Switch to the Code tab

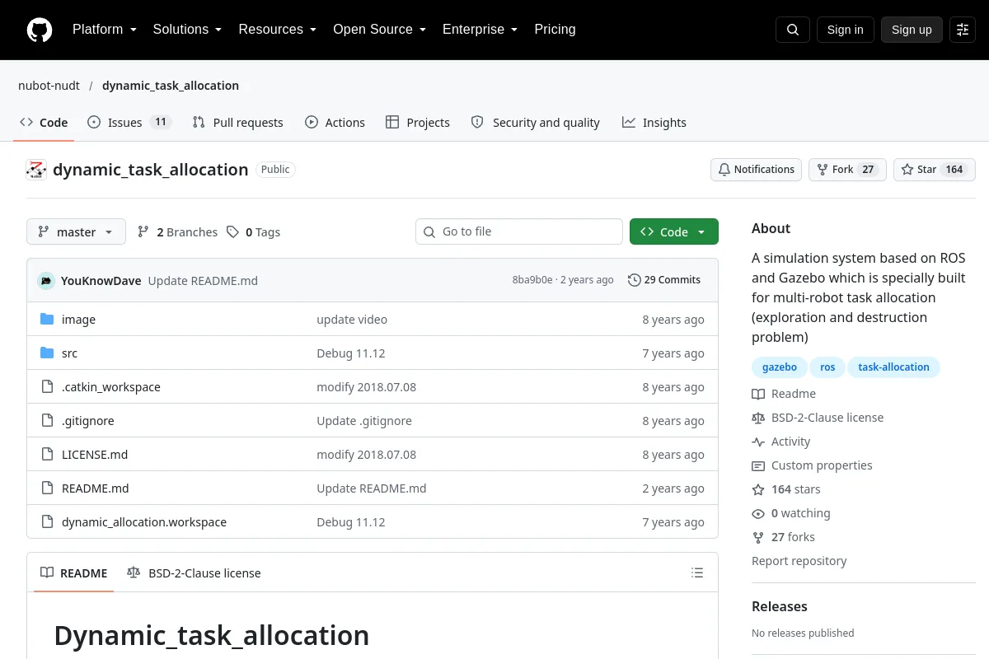coord(44,122)
